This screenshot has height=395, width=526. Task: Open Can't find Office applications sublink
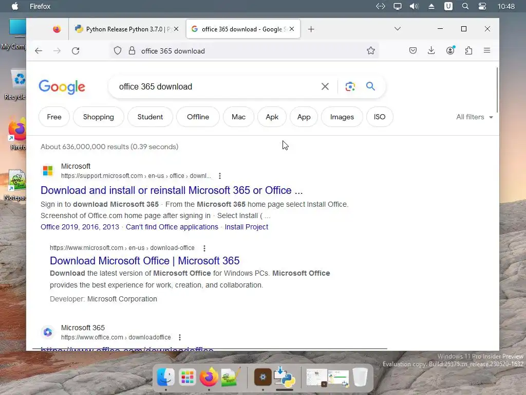(x=172, y=227)
